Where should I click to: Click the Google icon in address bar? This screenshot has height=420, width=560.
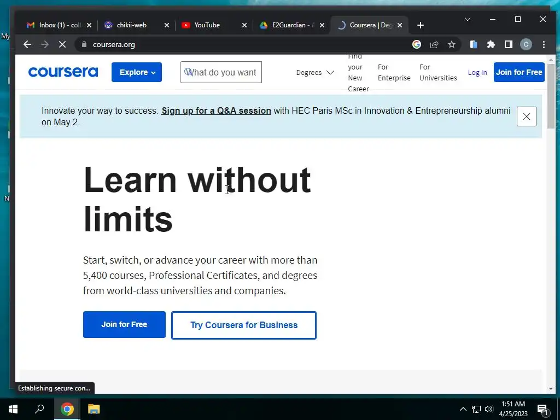(416, 44)
